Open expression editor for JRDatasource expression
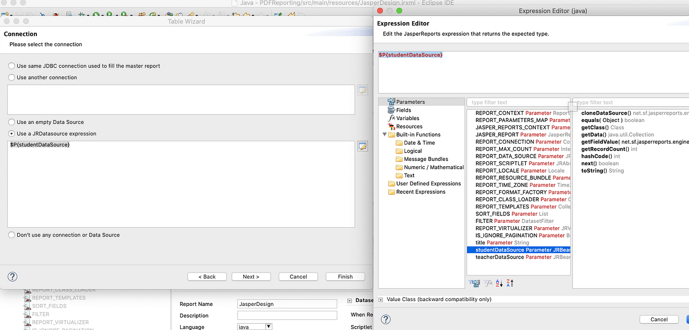The height and width of the screenshot is (330, 689). [x=363, y=146]
